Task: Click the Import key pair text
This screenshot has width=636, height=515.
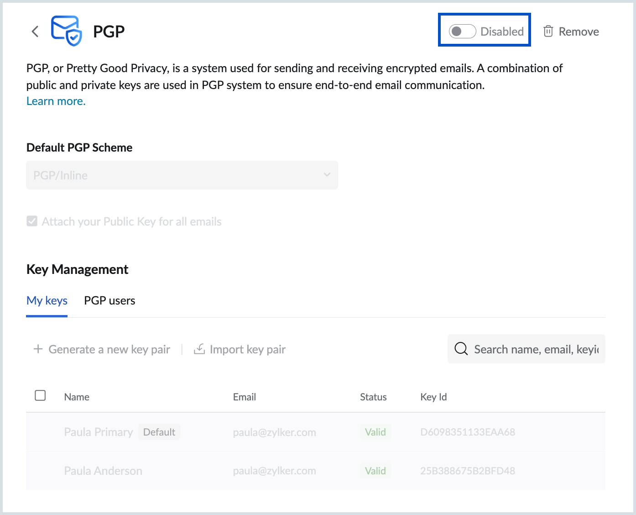Action: tap(247, 350)
